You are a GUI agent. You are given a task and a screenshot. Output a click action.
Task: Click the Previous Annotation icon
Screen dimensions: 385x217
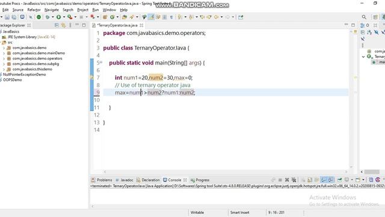[x=191, y=17]
